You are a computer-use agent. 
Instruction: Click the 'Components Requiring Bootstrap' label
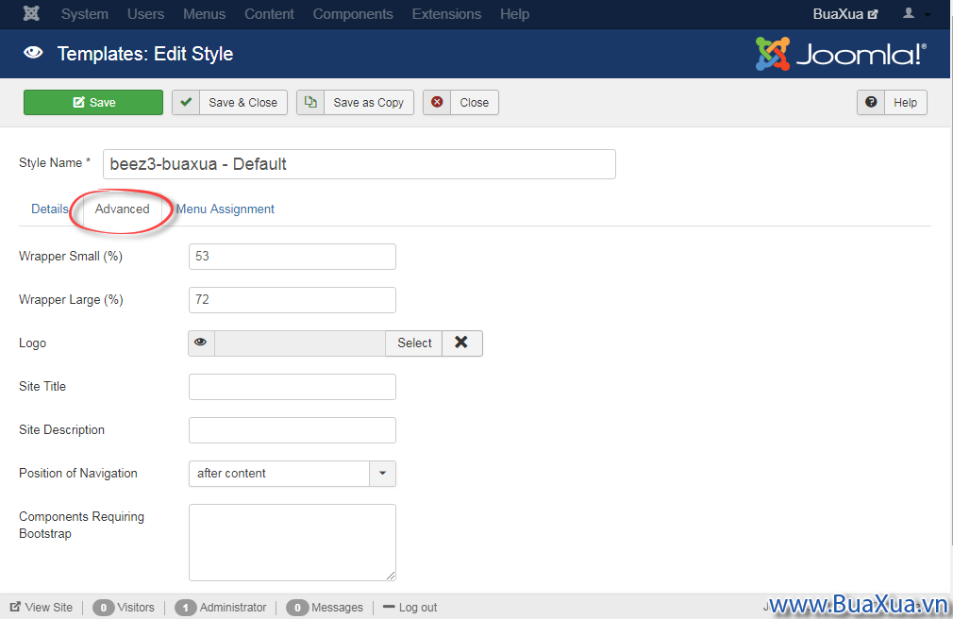point(81,526)
